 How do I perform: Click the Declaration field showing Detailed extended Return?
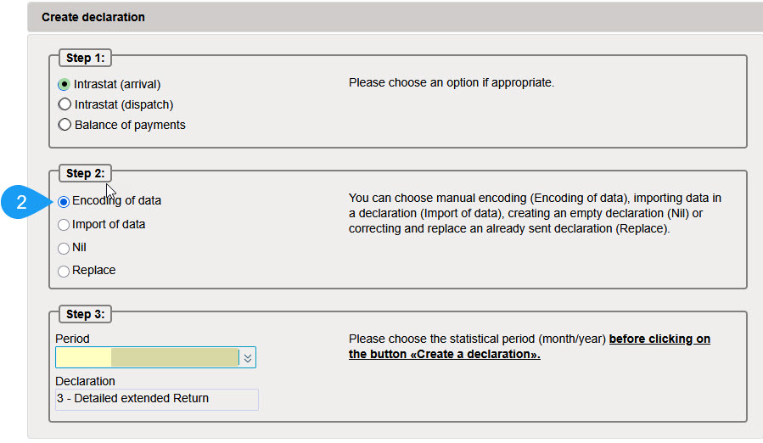click(x=156, y=399)
